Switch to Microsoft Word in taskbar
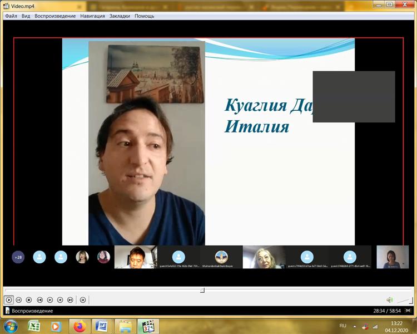This screenshot has width=417, height=334. click(x=102, y=326)
